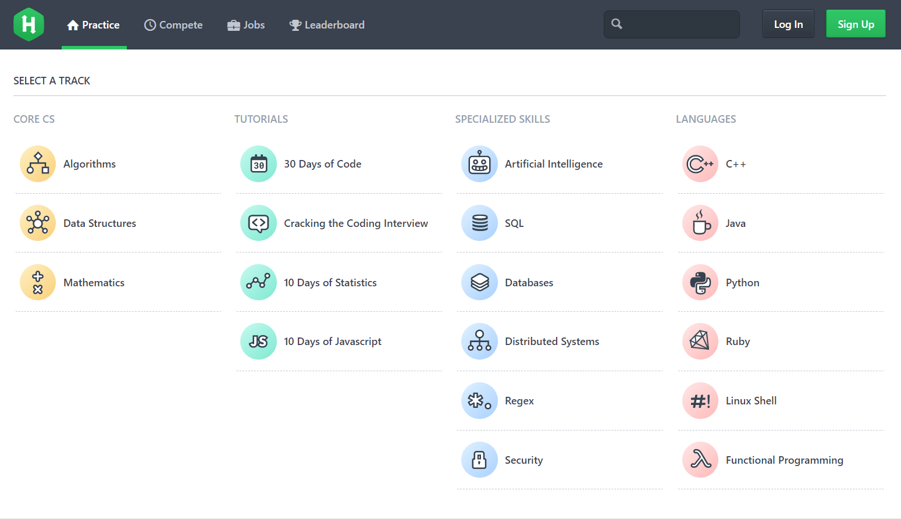Click the Ruby gem icon

pyautogui.click(x=700, y=342)
